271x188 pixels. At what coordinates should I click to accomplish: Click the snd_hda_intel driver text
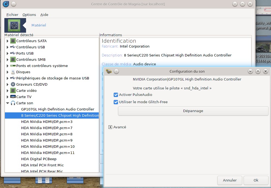(196, 88)
